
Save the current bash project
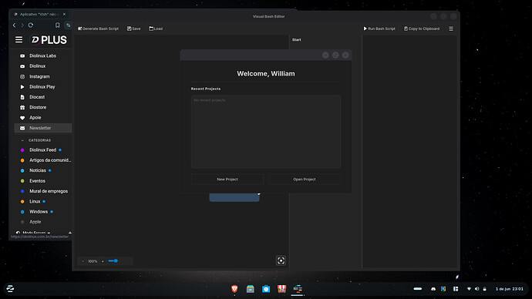133,29
